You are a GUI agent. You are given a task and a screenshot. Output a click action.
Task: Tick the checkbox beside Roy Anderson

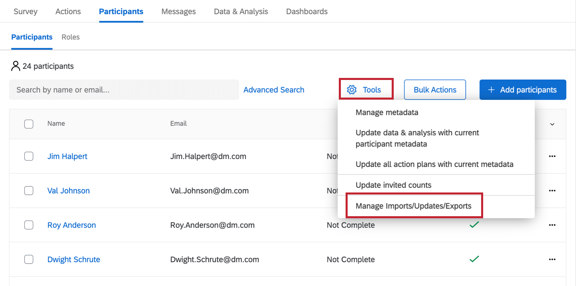[29, 225]
